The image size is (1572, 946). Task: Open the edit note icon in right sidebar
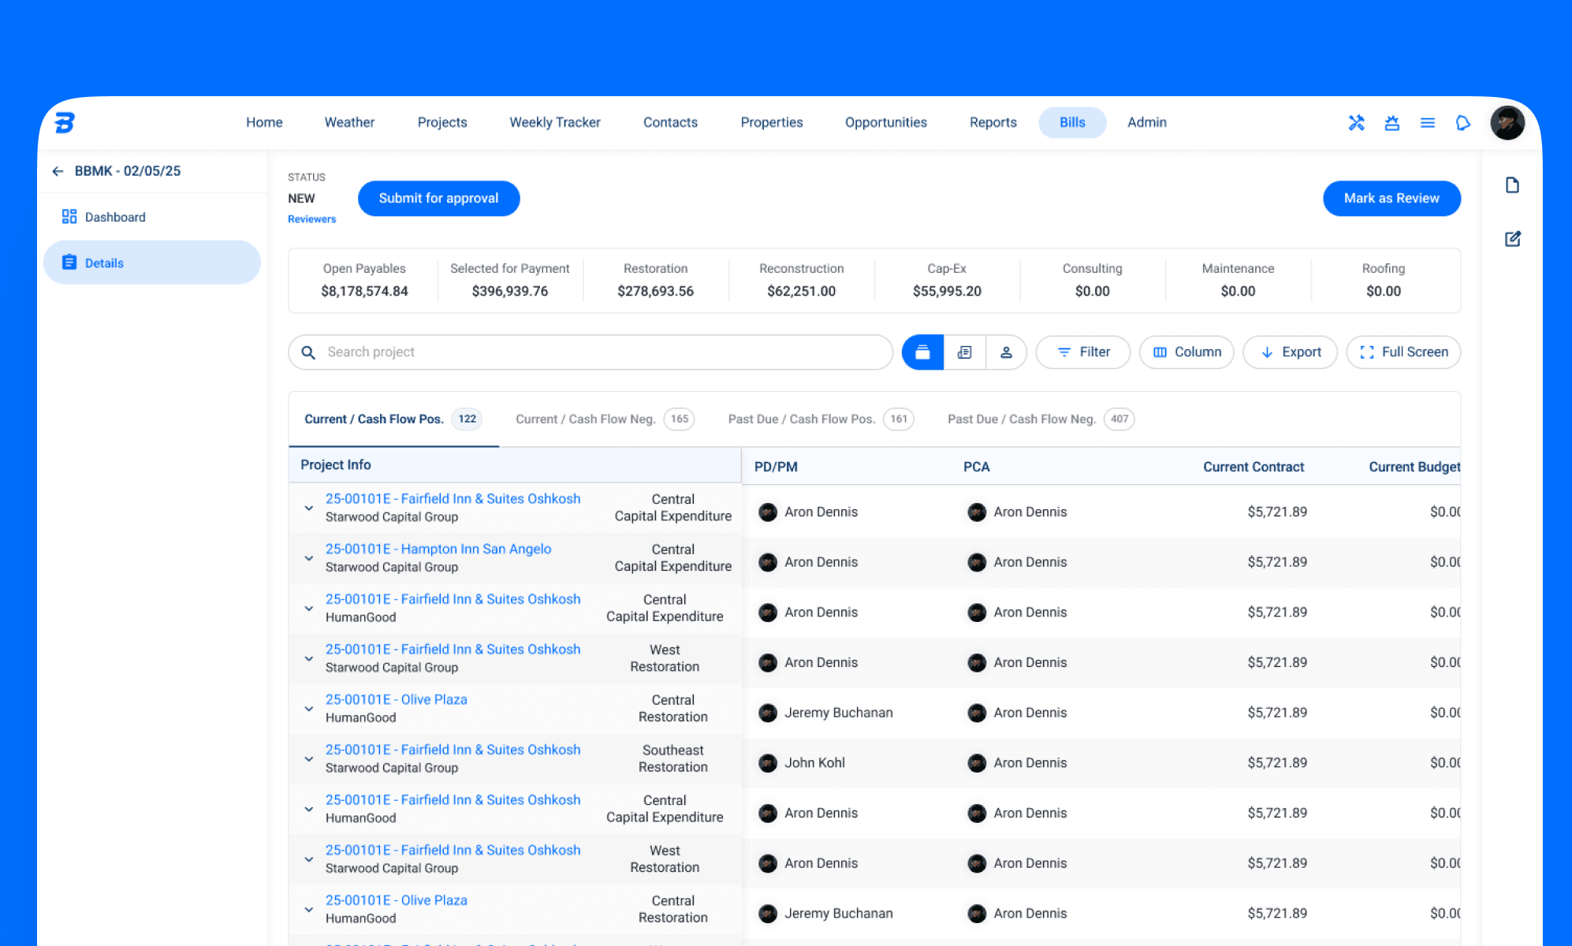coord(1511,238)
